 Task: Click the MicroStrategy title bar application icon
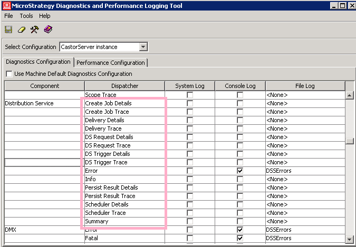point(6,6)
